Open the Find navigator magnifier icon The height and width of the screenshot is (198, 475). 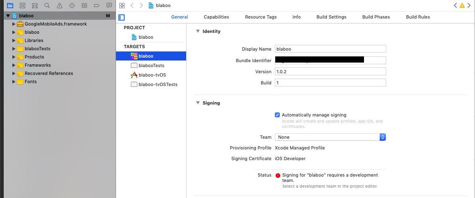pyautogui.click(x=47, y=5)
